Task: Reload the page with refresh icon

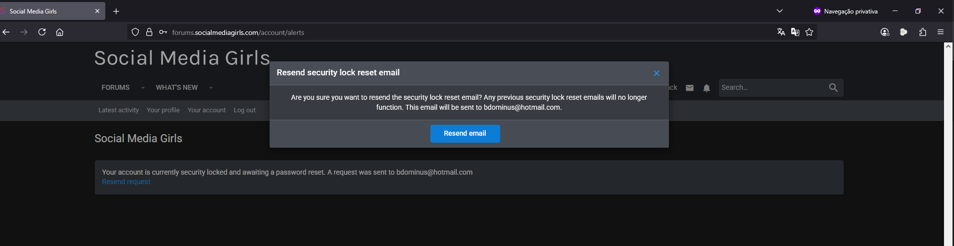Action: pyautogui.click(x=42, y=32)
